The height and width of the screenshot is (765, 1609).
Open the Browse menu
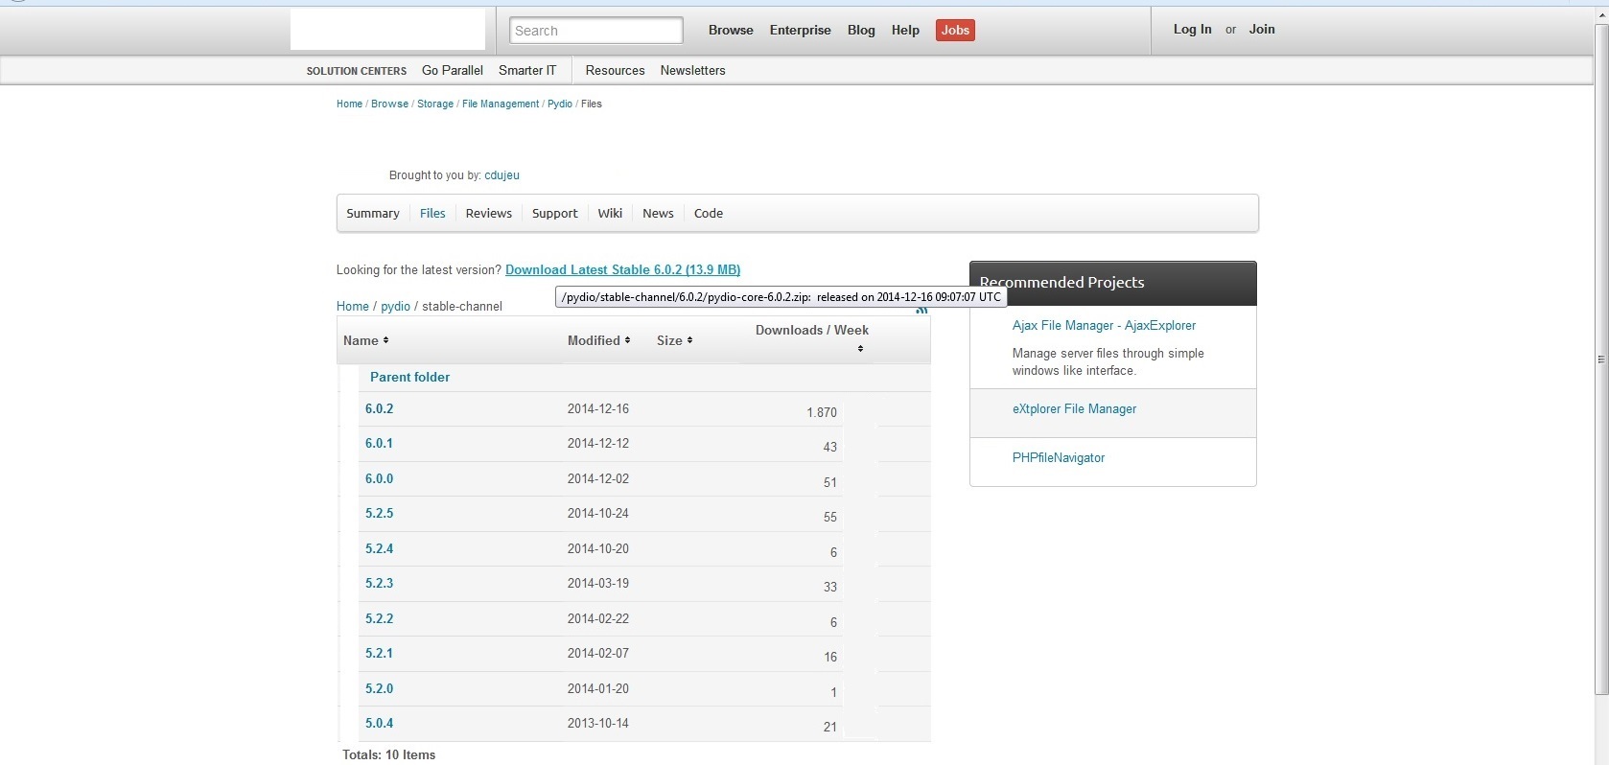731,31
